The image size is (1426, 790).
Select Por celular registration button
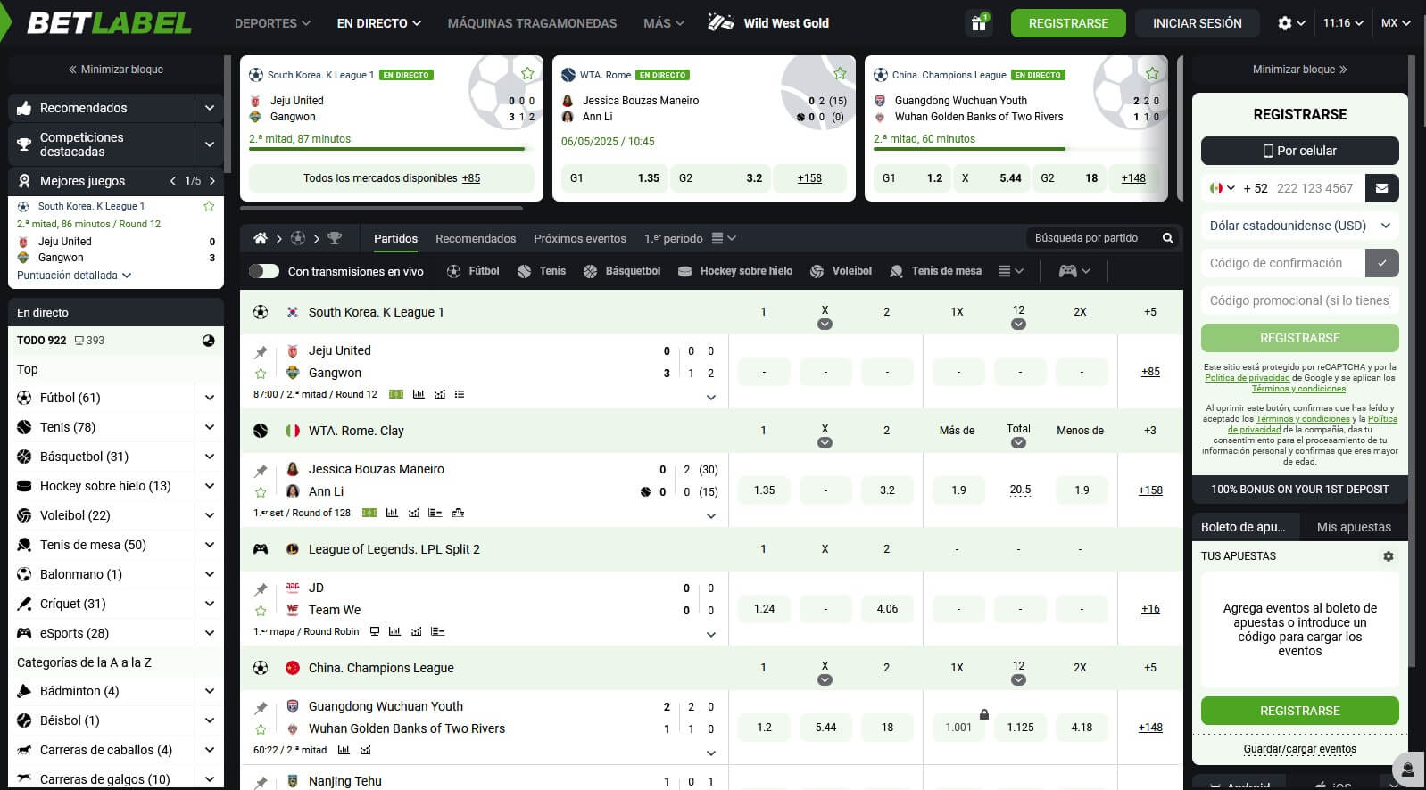pyautogui.click(x=1299, y=151)
